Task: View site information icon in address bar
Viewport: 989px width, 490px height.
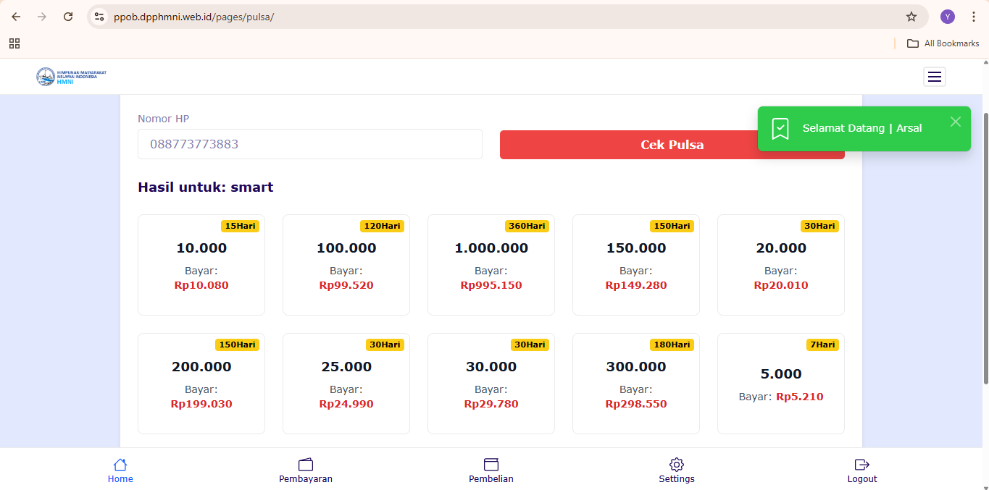Action: click(x=100, y=17)
